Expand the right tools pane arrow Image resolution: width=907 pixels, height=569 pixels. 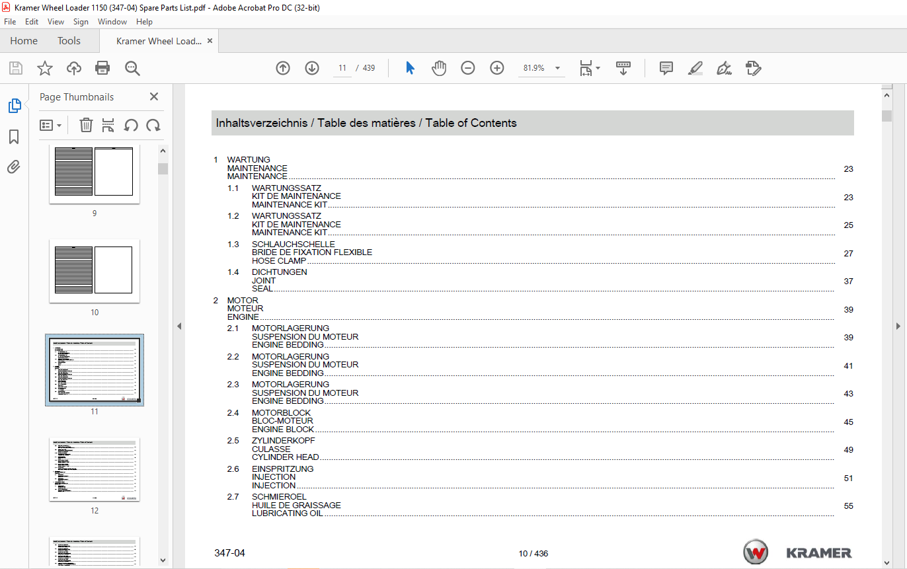tap(898, 326)
